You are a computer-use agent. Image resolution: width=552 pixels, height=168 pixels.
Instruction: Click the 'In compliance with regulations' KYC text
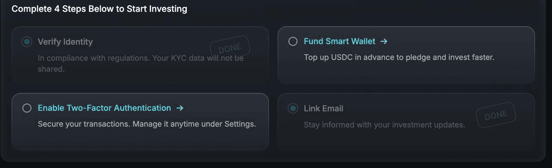point(141,63)
